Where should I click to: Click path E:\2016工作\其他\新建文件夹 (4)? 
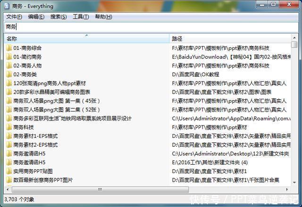point(210,162)
